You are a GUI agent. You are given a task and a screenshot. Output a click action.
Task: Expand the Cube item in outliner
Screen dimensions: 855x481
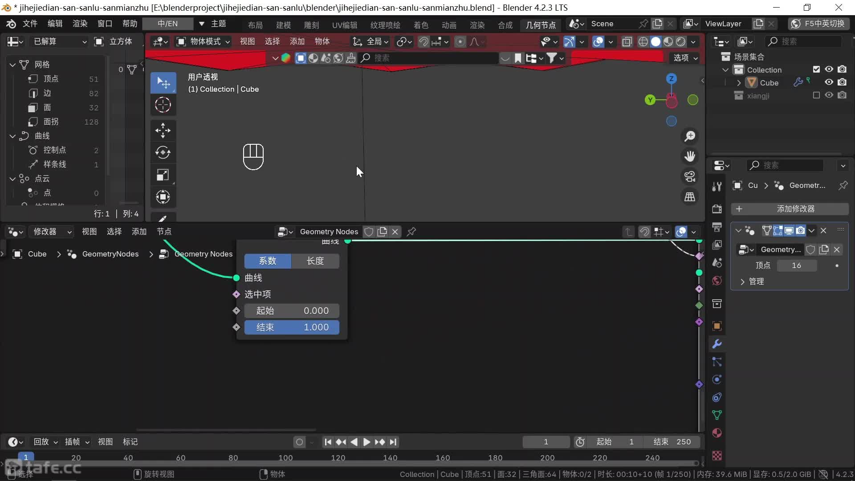click(x=739, y=83)
